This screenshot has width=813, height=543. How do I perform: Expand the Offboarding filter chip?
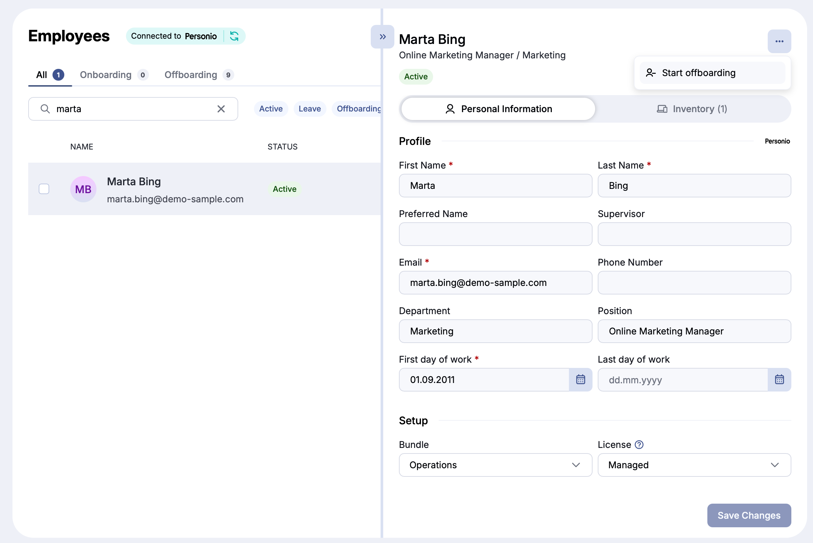coord(359,109)
